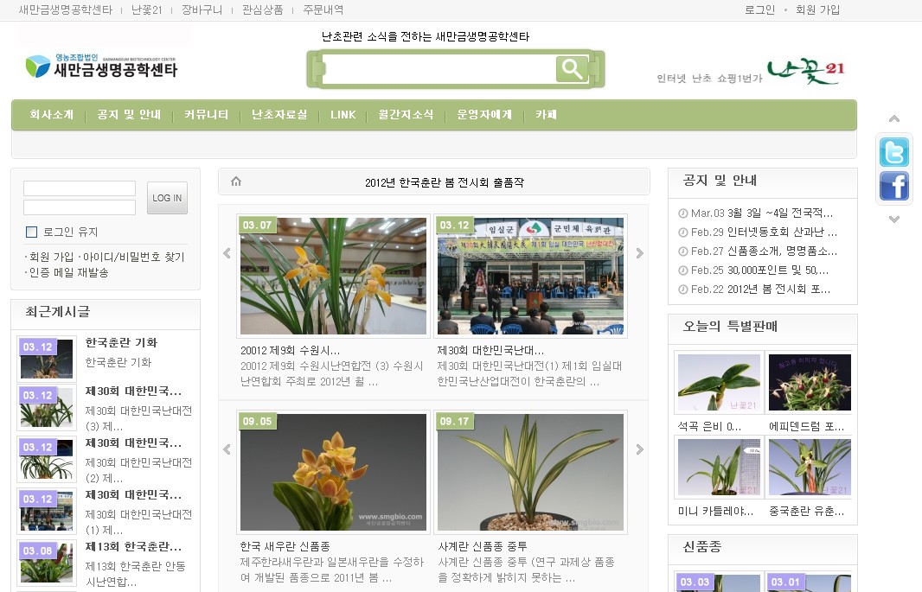Open the LINK menu item
The width and height of the screenshot is (922, 592).
coord(343,115)
